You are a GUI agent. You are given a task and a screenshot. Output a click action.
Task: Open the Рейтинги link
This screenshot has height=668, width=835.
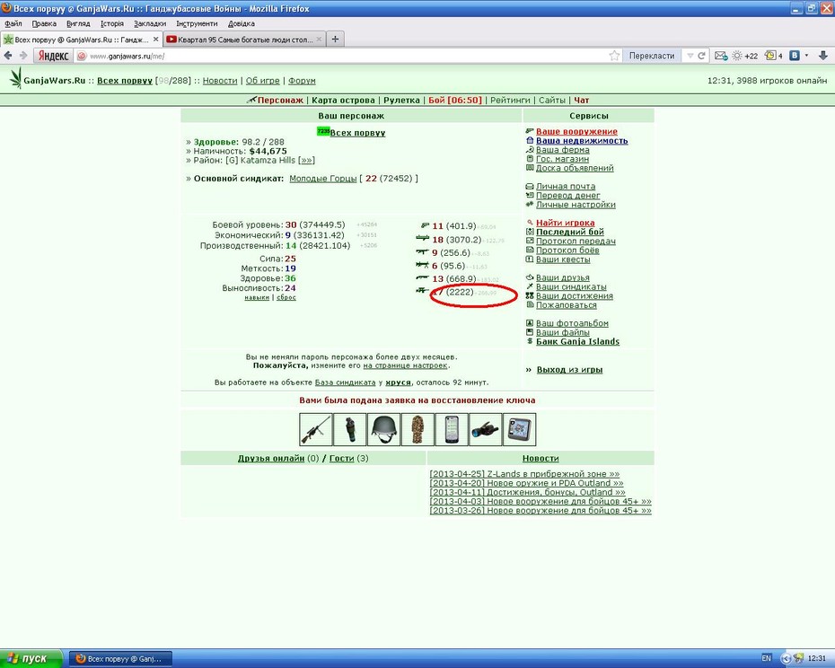point(510,101)
